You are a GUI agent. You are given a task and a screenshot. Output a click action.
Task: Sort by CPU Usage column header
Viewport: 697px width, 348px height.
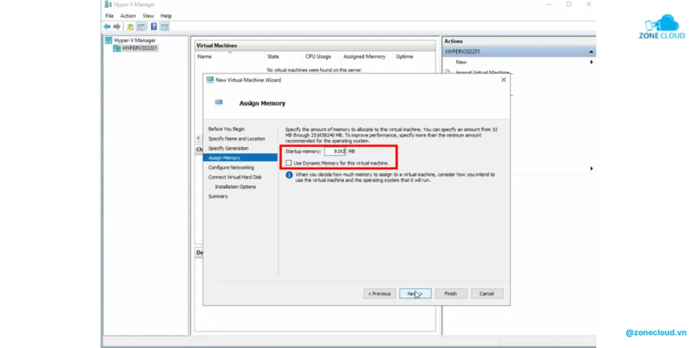point(319,57)
